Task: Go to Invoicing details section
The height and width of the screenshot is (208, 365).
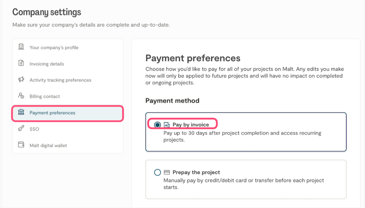Action: (47, 64)
